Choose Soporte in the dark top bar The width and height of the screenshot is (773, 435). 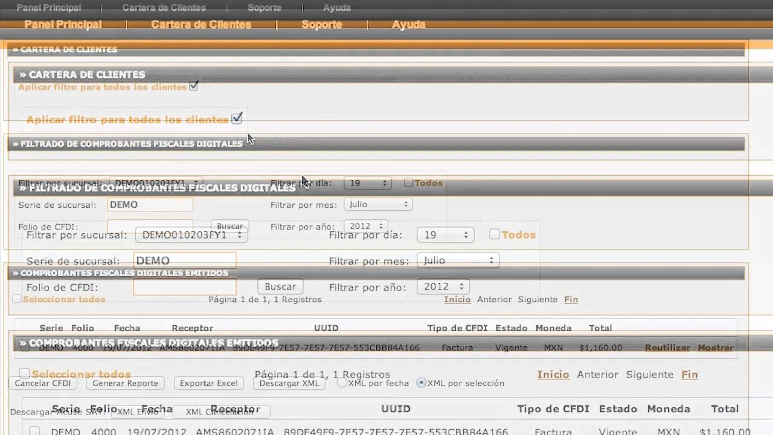point(265,8)
